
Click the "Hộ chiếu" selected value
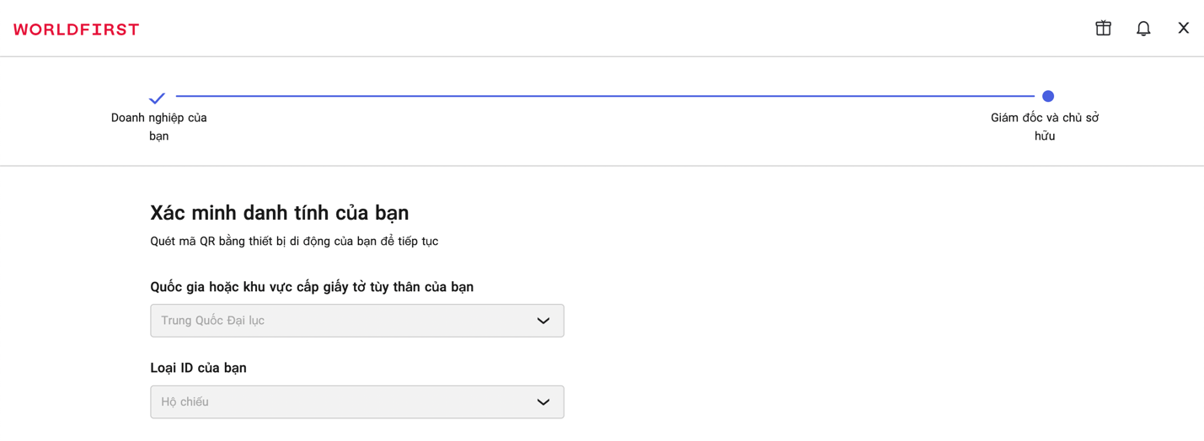(x=185, y=402)
